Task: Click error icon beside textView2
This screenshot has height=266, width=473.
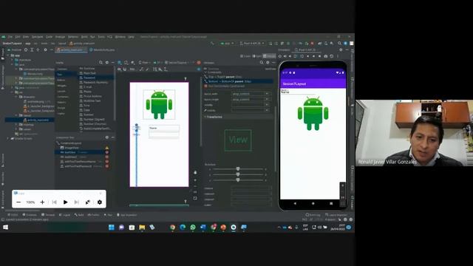Action: (106, 157)
